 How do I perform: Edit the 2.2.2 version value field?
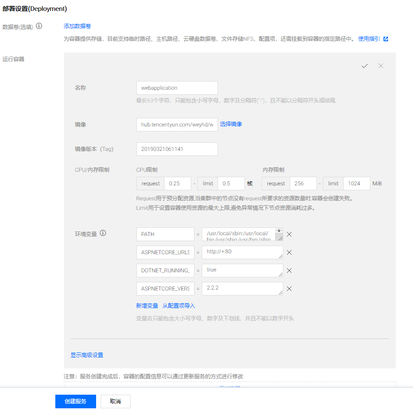(243, 289)
